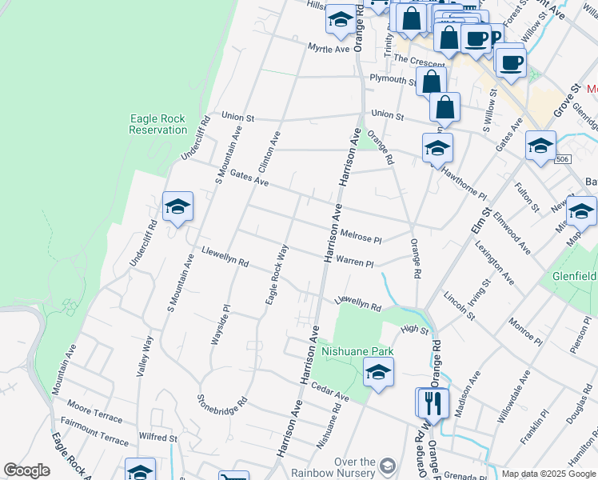This screenshot has width=598, height=480.
Task: Select the Nishuane Park label
Action: tap(357, 351)
